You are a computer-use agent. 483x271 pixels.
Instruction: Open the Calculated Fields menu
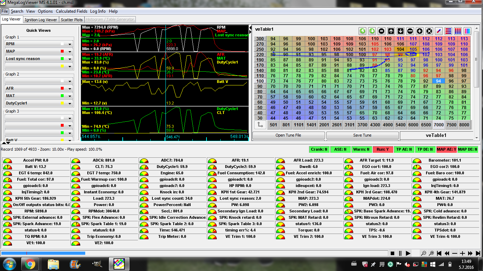tap(71, 11)
